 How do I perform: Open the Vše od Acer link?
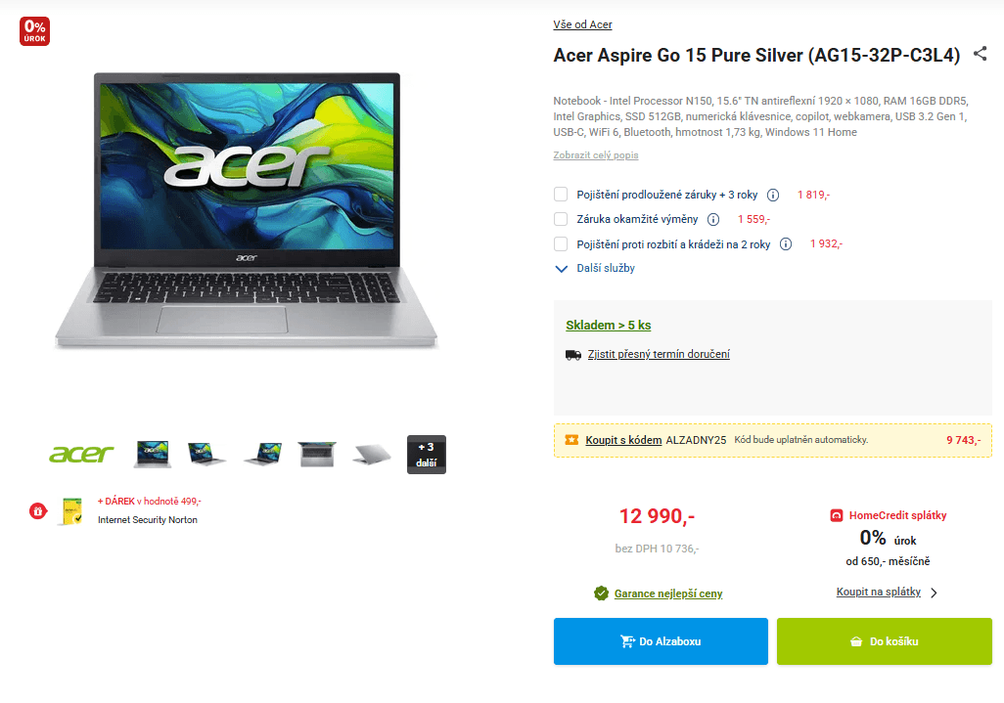pyautogui.click(x=582, y=24)
